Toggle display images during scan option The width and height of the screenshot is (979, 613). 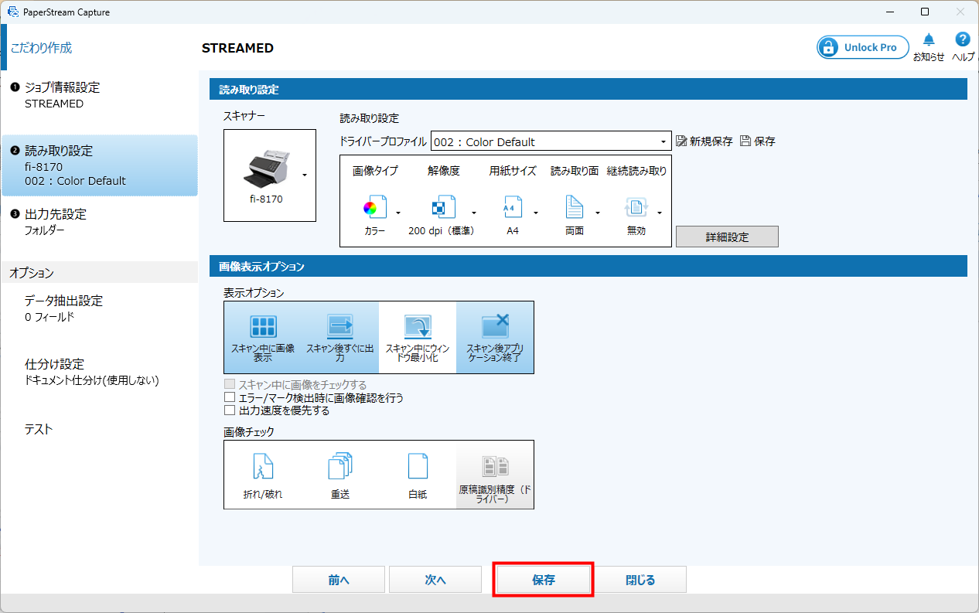coord(263,337)
